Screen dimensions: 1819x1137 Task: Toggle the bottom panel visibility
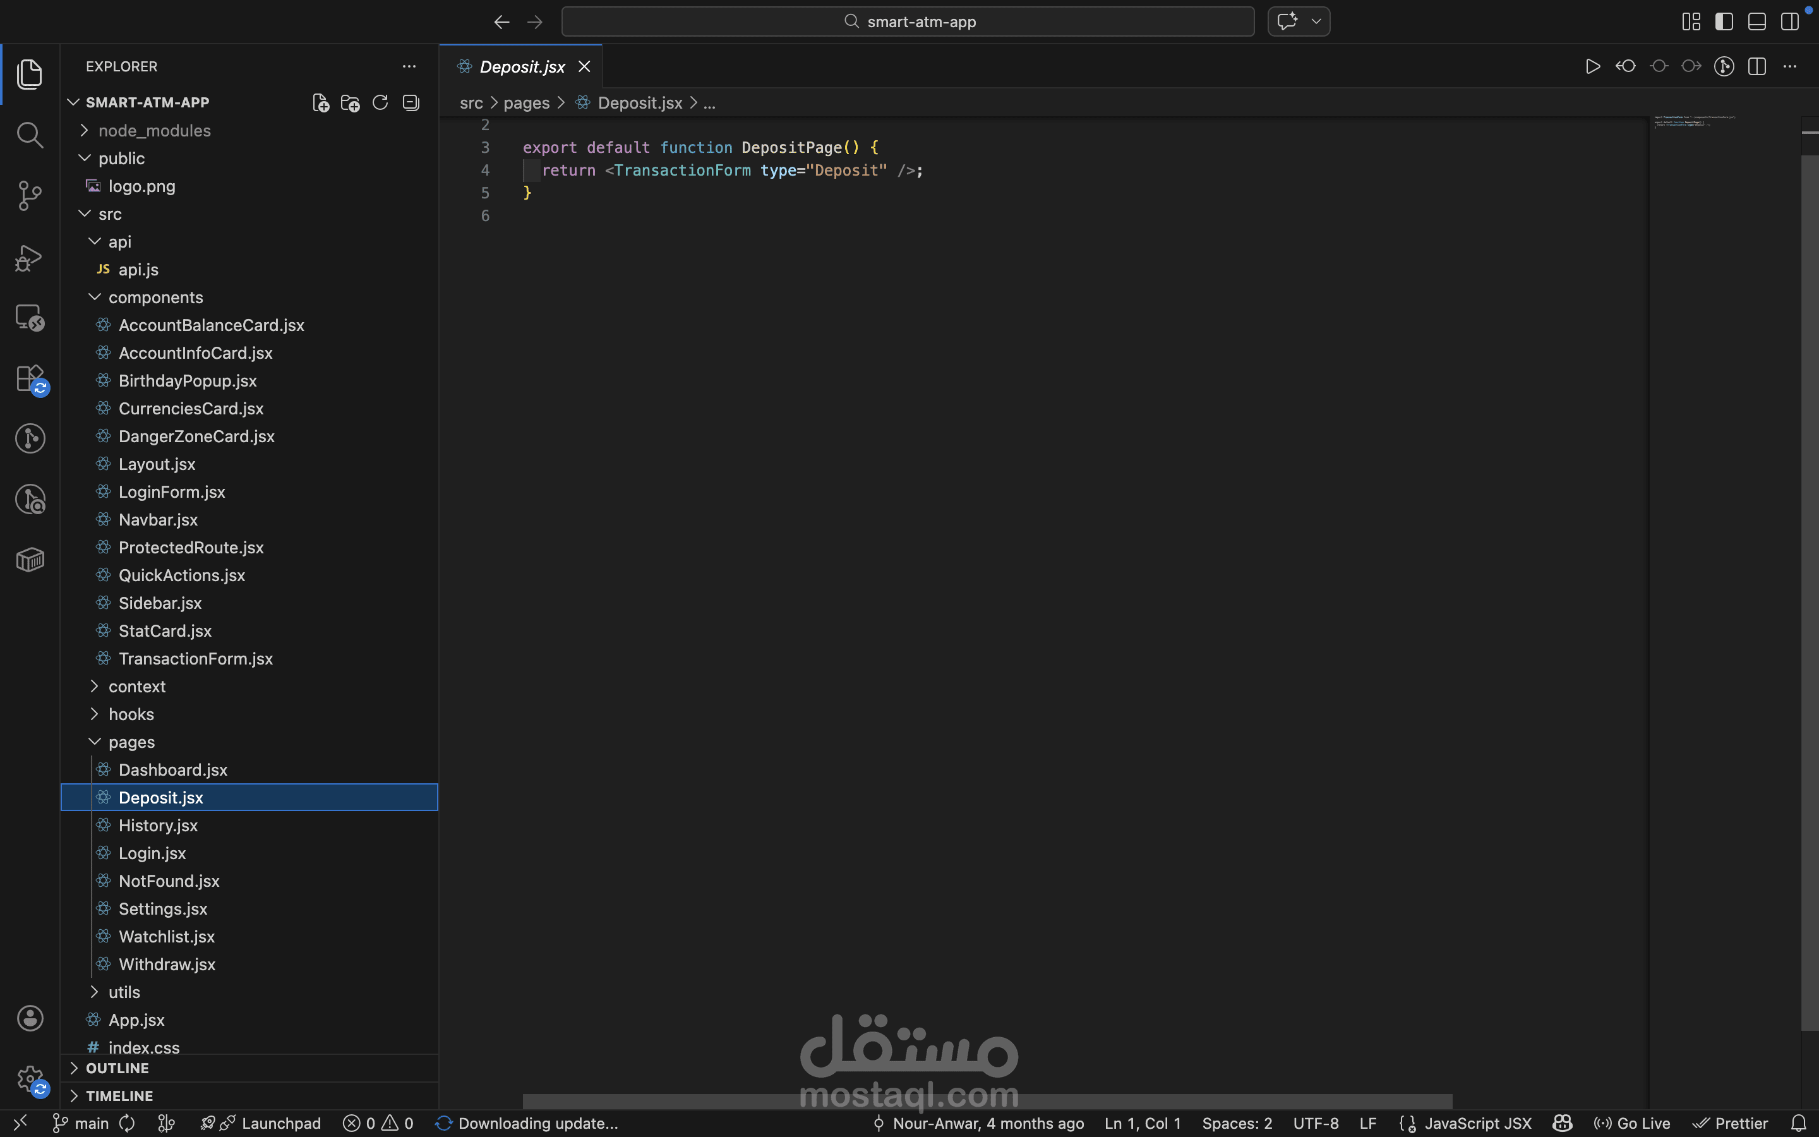pyautogui.click(x=1756, y=22)
